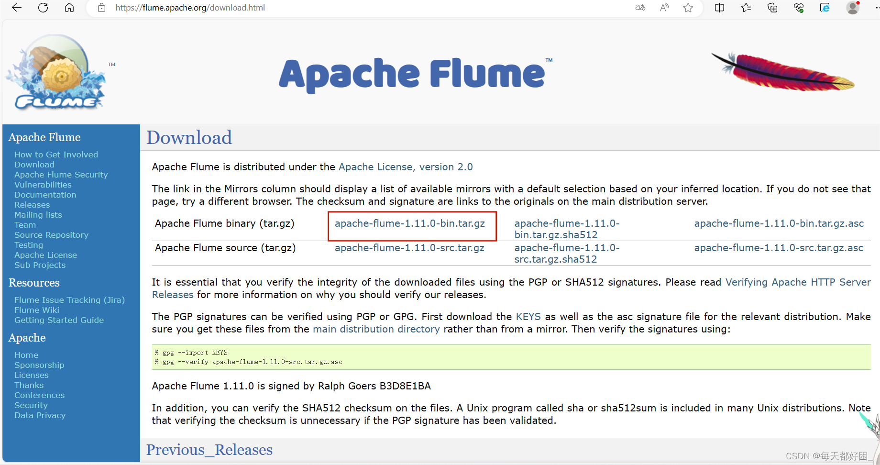
Task: Open the Mailing lists link
Action: pos(38,215)
